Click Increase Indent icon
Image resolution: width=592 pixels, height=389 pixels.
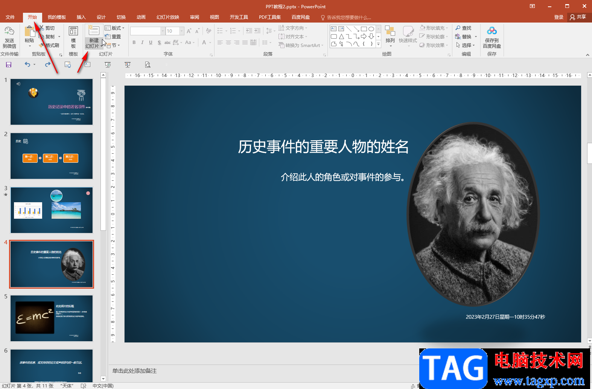click(x=257, y=31)
